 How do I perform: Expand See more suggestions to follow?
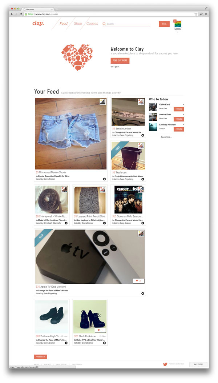(x=166, y=137)
